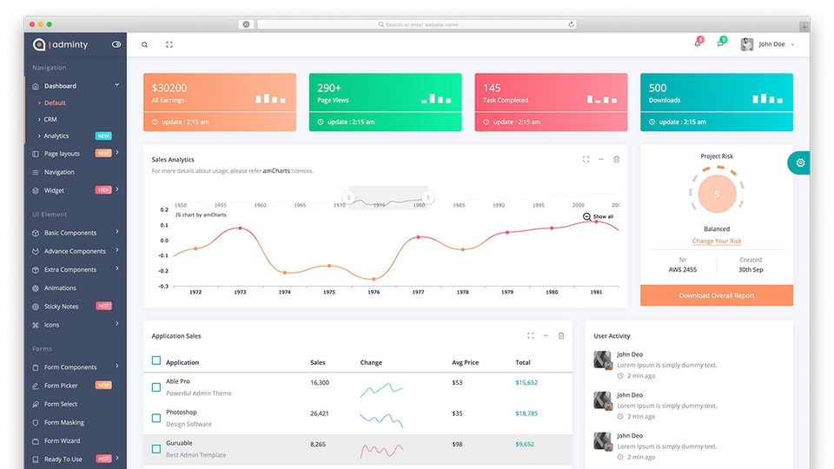Check the Photoshop row checkbox
834x469 pixels.
pos(156,418)
